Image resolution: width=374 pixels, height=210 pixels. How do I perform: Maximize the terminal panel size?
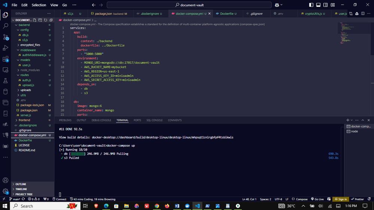pos(363,120)
